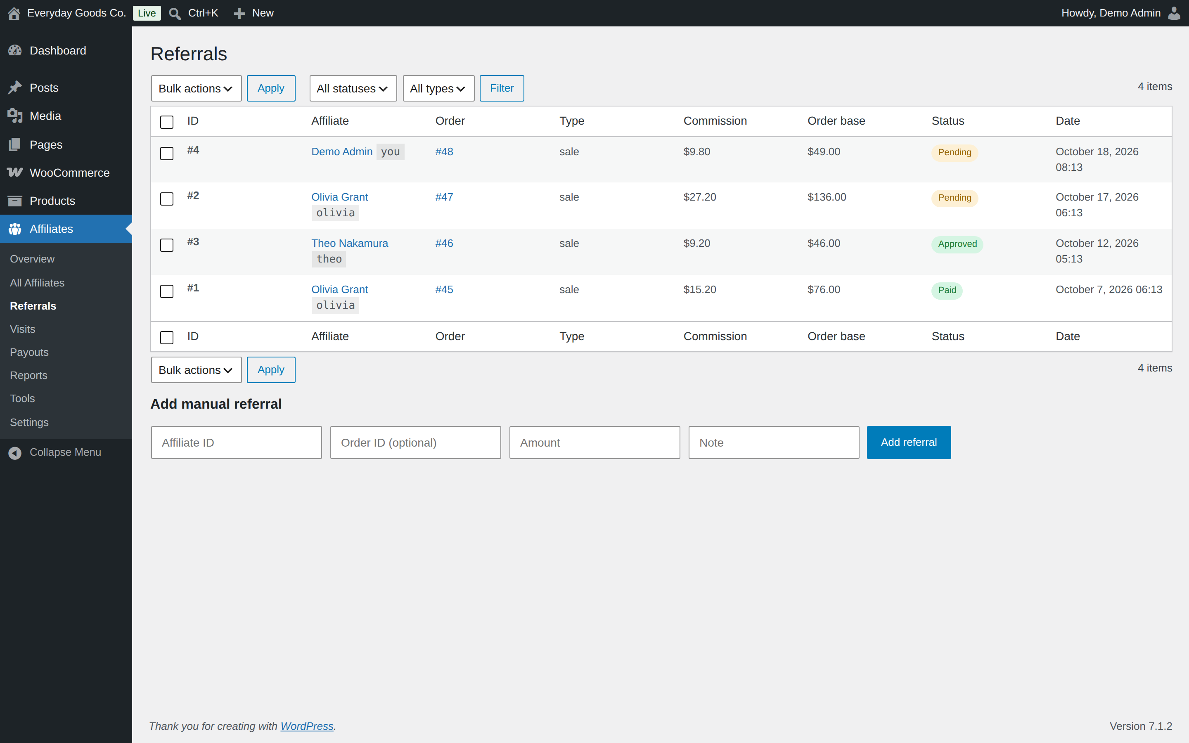
Task: Open the Payouts submenu item
Action: (29, 353)
